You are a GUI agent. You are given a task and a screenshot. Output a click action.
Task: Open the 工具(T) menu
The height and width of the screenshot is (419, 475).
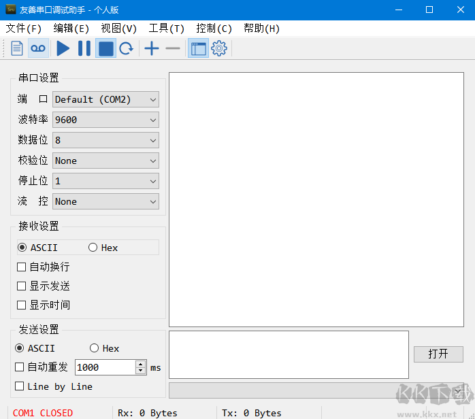tap(166, 29)
